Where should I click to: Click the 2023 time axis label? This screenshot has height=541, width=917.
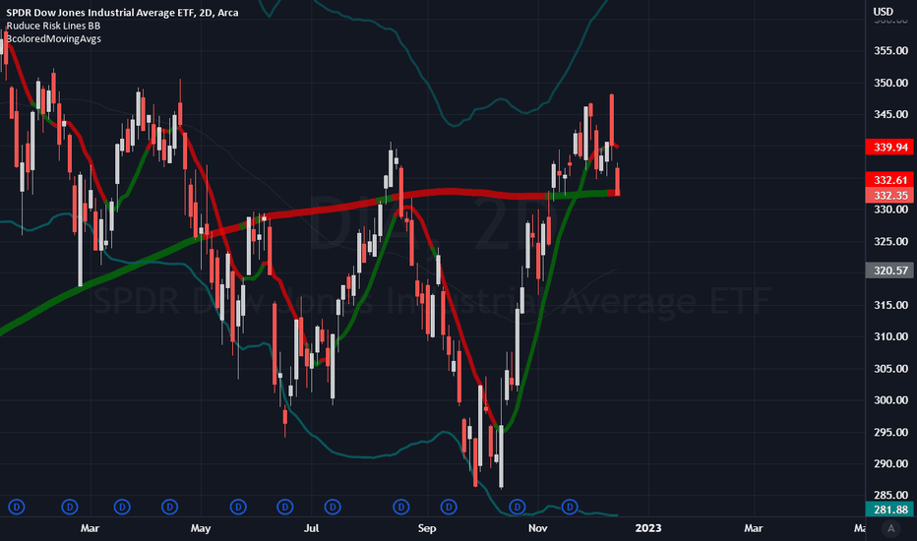(648, 528)
